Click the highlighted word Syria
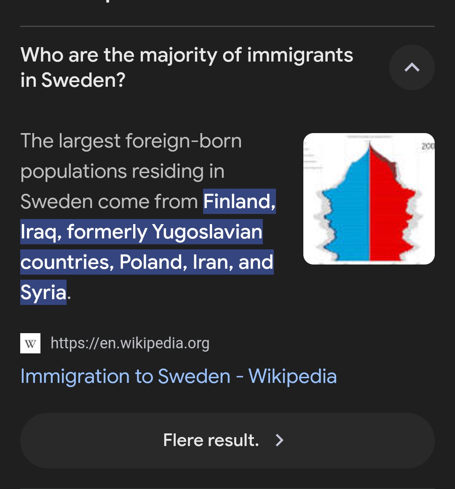The width and height of the screenshot is (455, 489). 43,292
